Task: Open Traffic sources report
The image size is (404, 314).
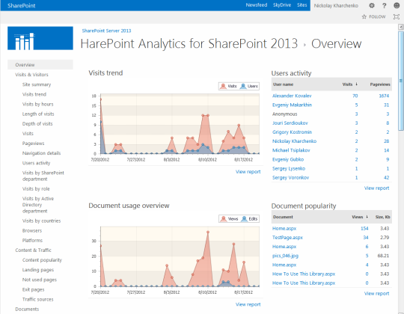Action: click(x=38, y=299)
